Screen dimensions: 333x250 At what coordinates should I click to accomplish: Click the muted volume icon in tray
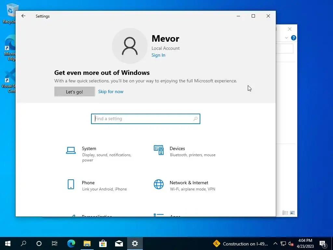click(x=291, y=243)
